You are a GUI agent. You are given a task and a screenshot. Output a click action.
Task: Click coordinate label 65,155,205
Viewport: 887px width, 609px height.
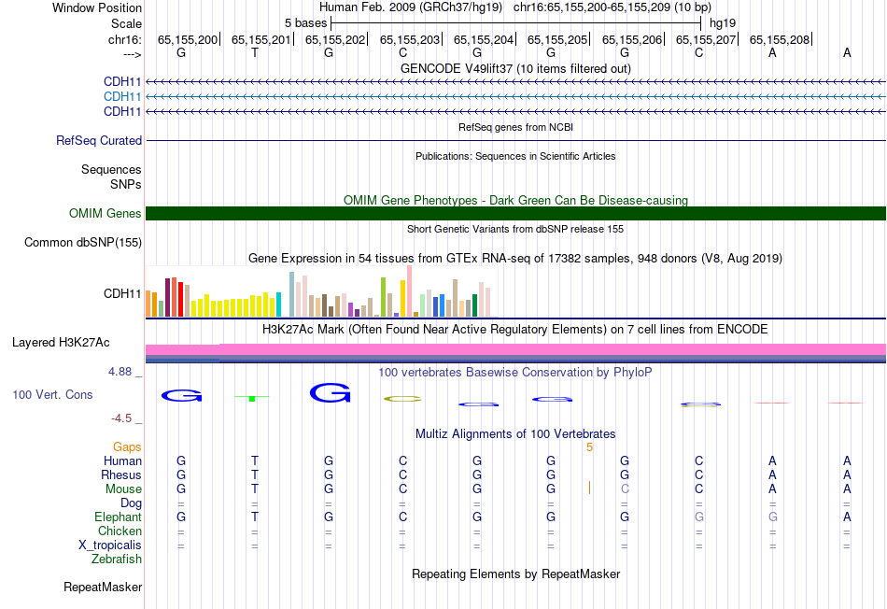(557, 39)
